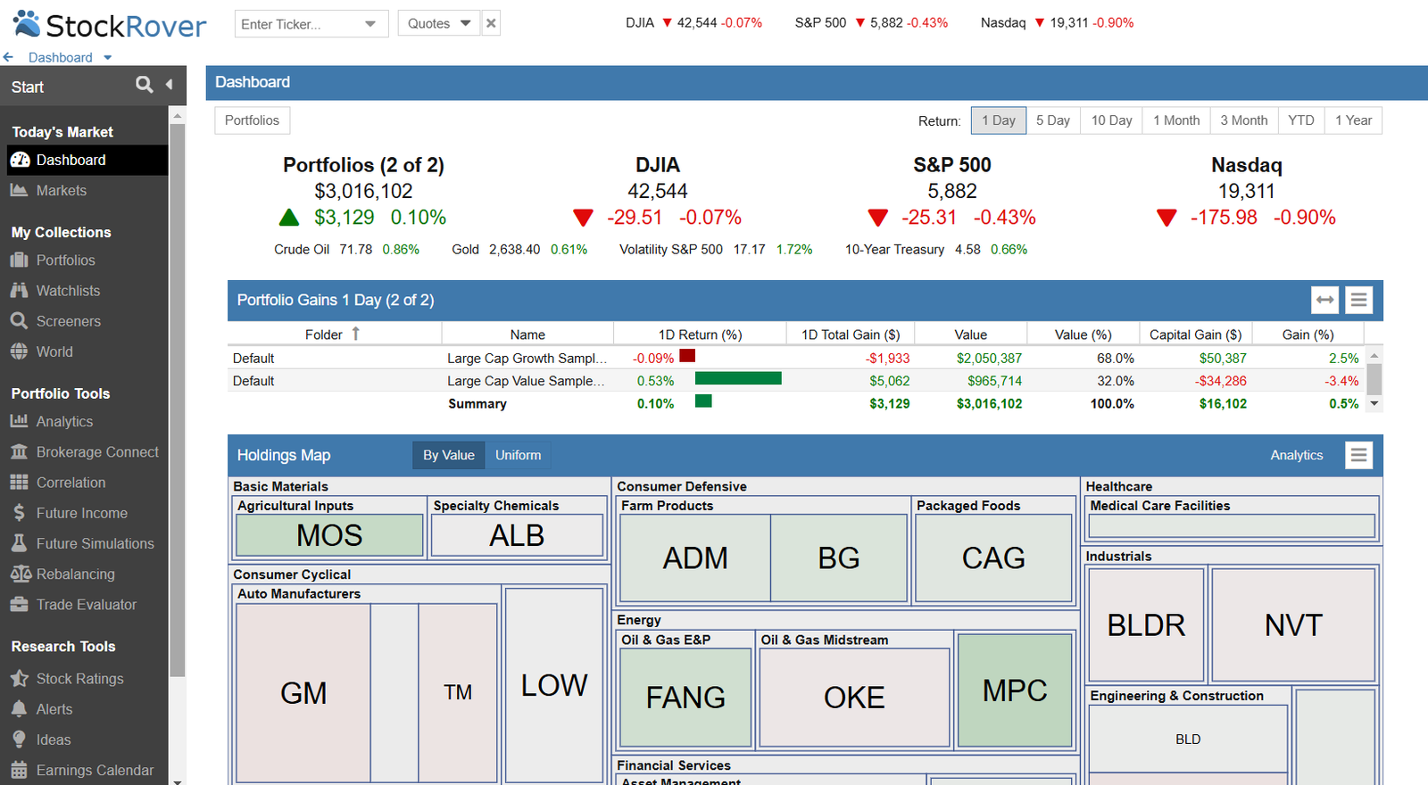Select the By Value map toggle
This screenshot has height=785, width=1428.
tap(448, 455)
